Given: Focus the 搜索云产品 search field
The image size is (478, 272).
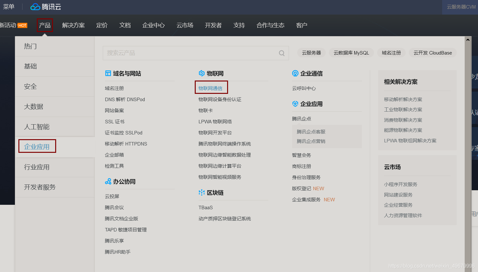Looking at the screenshot, I should coord(196,53).
